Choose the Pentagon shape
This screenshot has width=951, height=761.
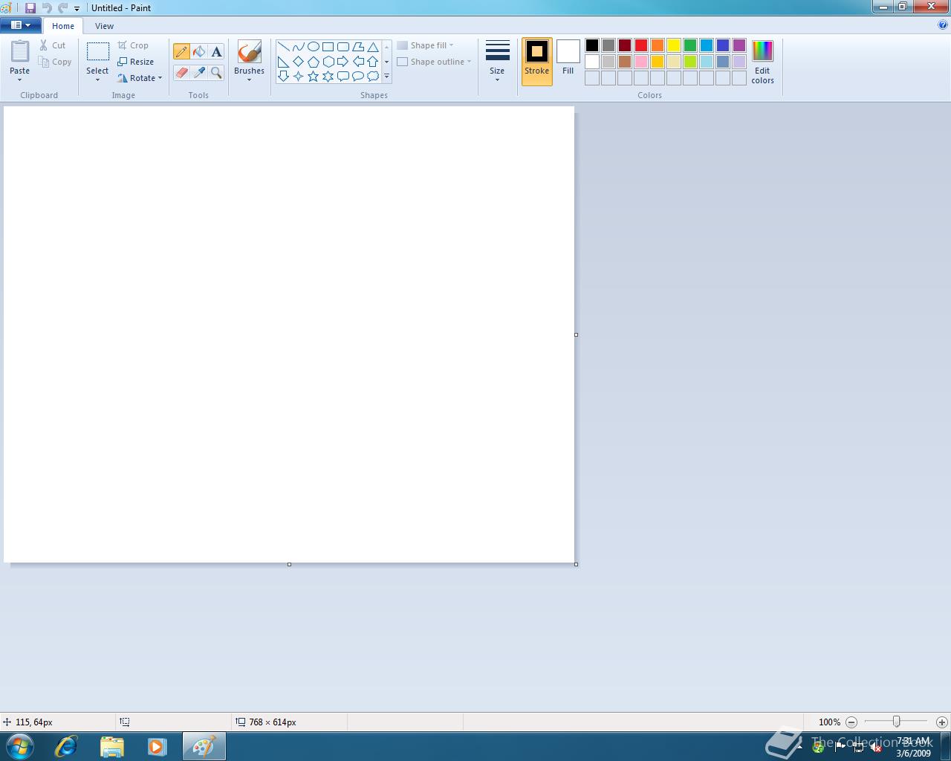point(313,62)
